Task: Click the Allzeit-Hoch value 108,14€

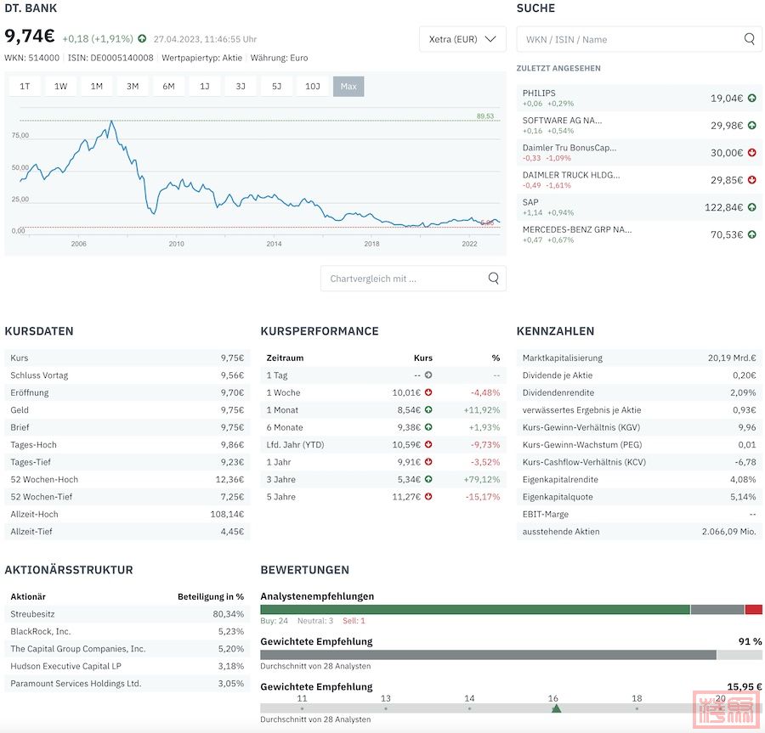Action: pyautogui.click(x=227, y=514)
